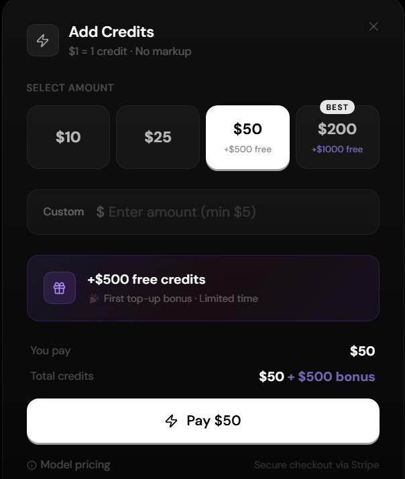The width and height of the screenshot is (405, 479).
Task: Click the lightning icon inside Pay button
Action: 172,421
